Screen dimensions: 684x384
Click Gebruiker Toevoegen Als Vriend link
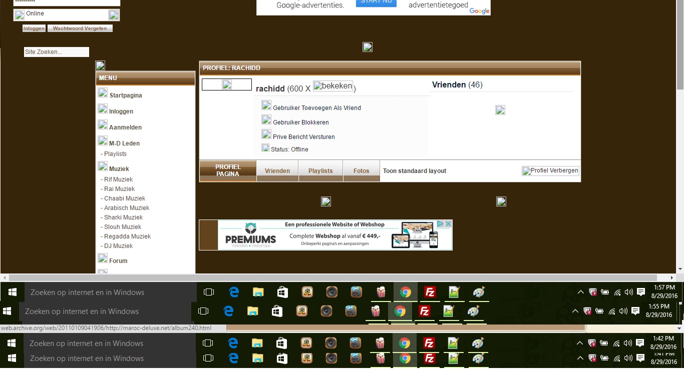316,108
